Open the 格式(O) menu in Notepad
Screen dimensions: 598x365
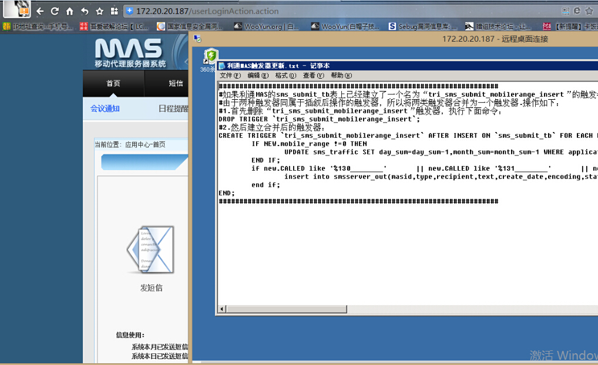point(285,76)
